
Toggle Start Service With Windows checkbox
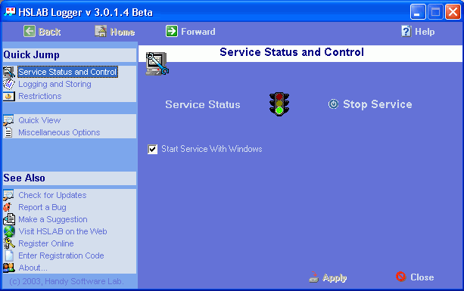(152, 149)
